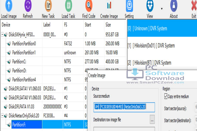Viewport: 197px width, 131px height.
Task: Click the icon beside Partition:D:
Action: (x=9, y=71)
